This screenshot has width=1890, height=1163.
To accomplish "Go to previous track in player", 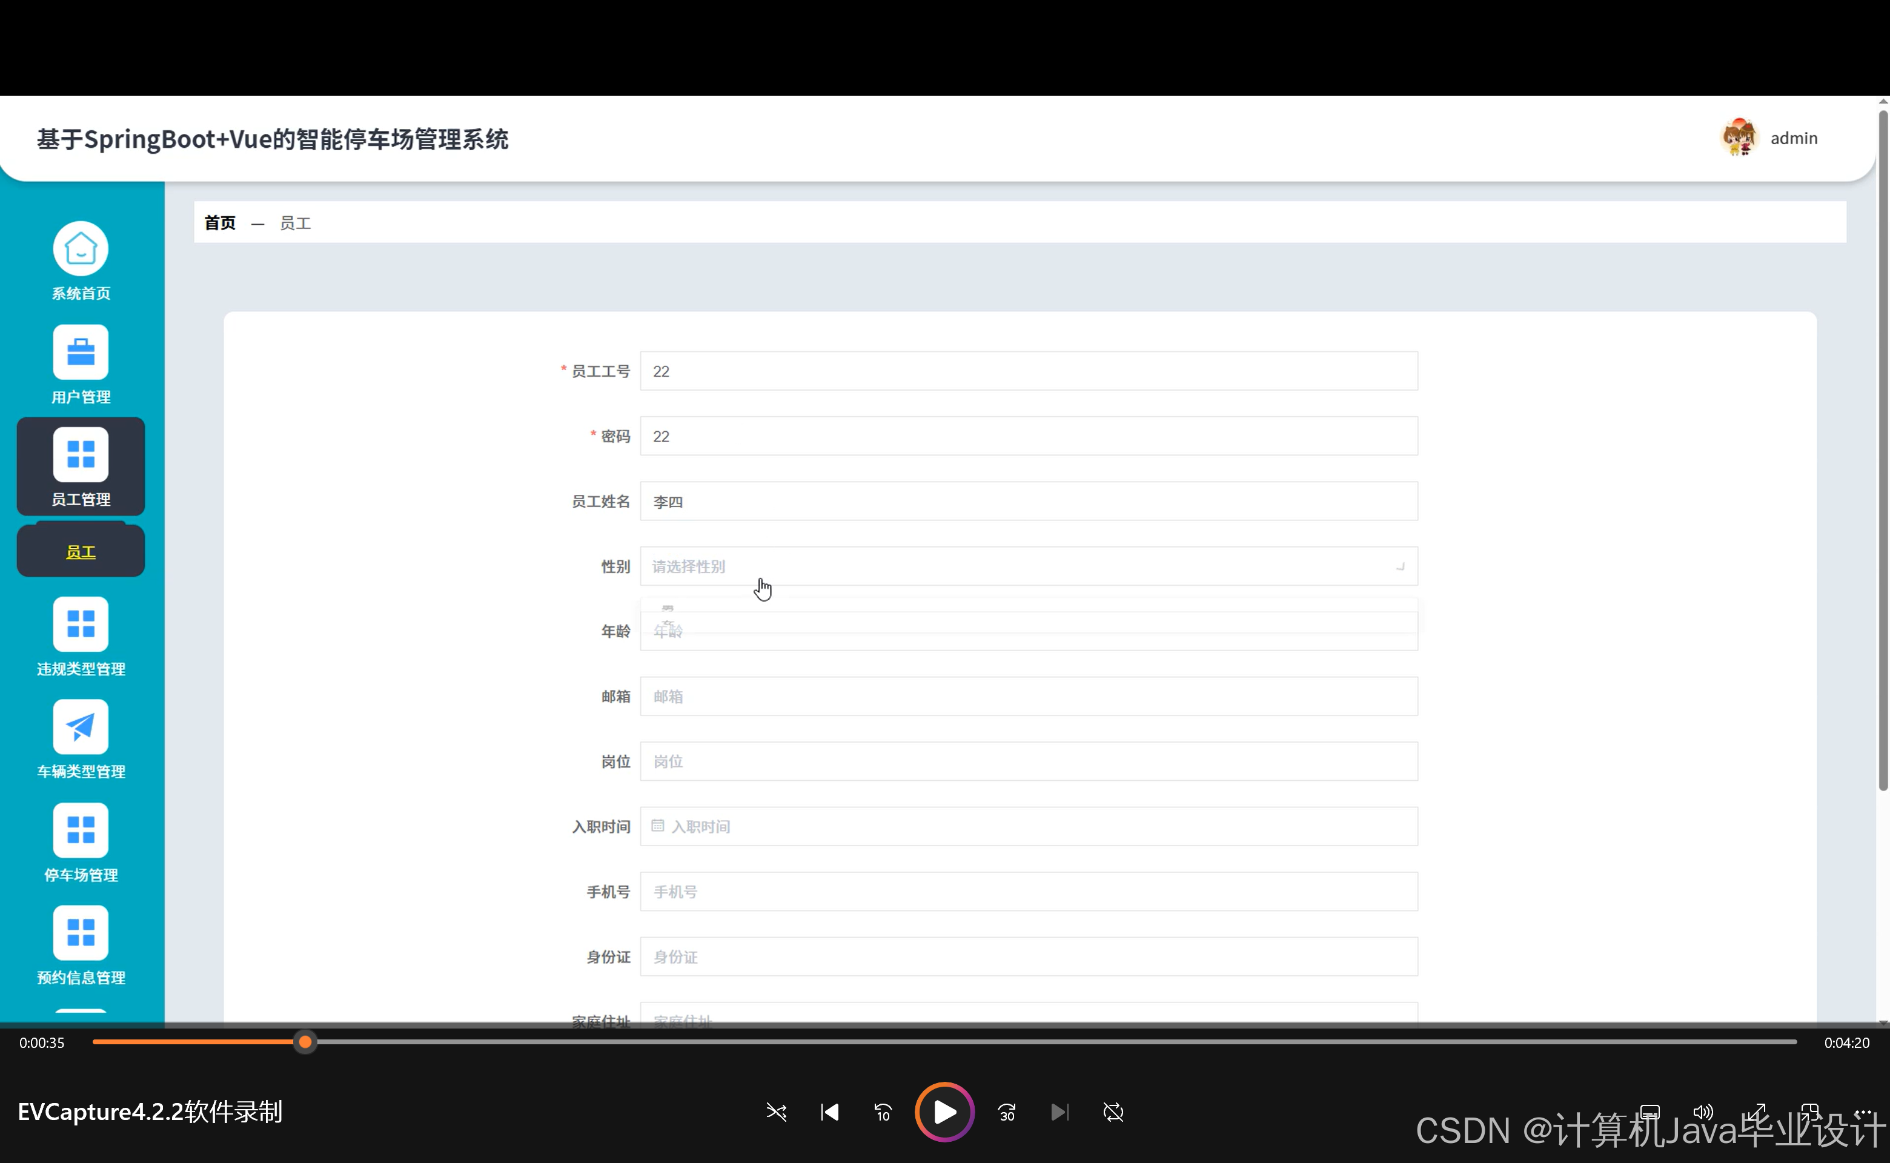I will 830,1112.
